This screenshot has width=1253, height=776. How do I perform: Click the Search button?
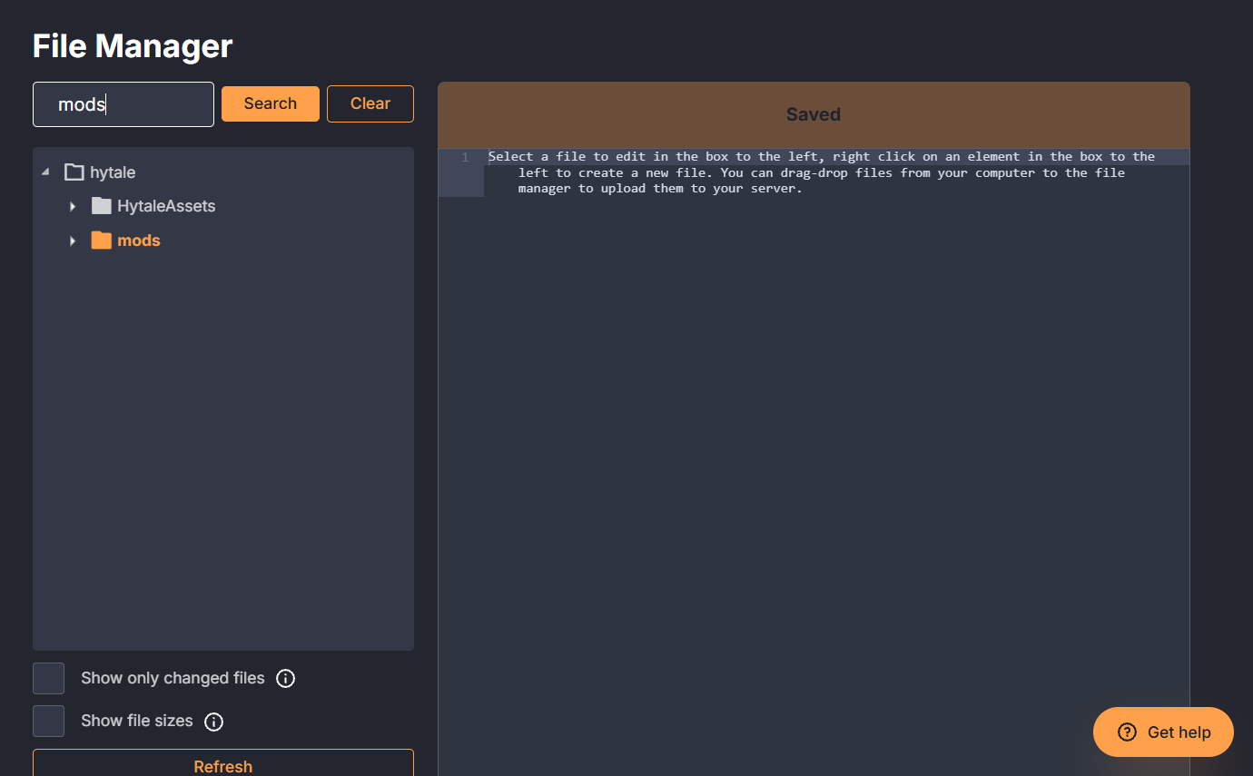point(270,103)
